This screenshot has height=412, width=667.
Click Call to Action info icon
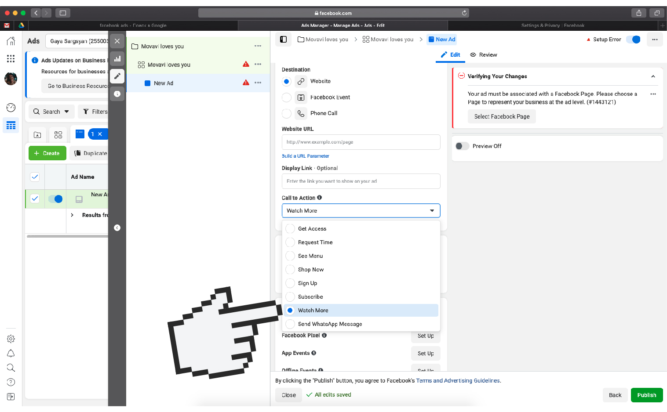[x=320, y=198]
